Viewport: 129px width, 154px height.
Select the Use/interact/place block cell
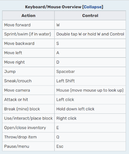point(28,118)
